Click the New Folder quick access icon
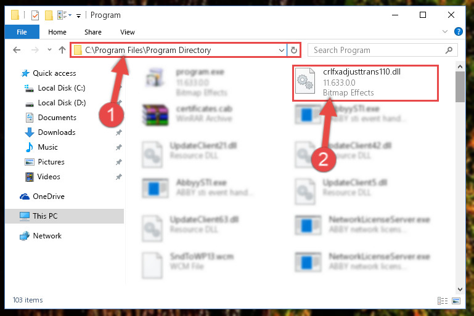The height and width of the screenshot is (316, 474). (x=49, y=15)
